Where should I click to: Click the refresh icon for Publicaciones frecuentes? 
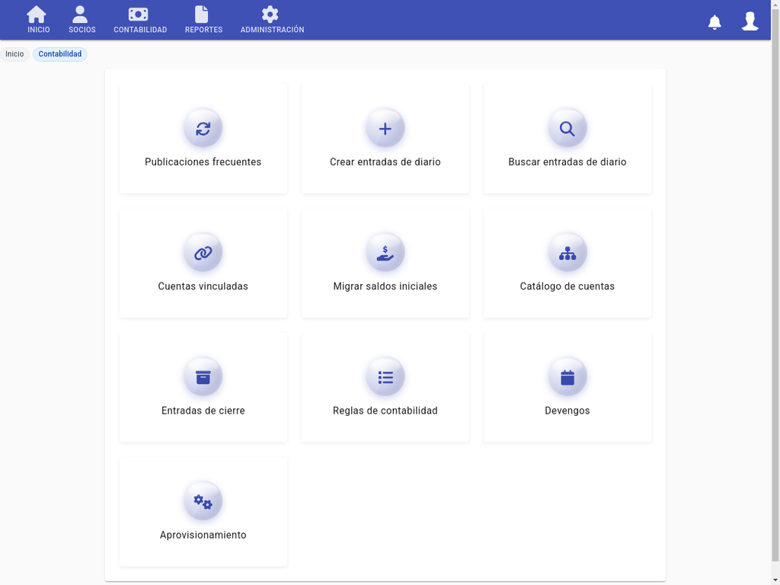(x=203, y=128)
